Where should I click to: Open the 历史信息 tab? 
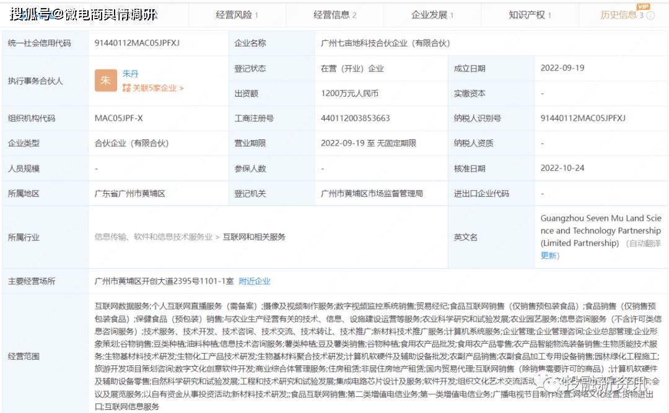point(618,15)
